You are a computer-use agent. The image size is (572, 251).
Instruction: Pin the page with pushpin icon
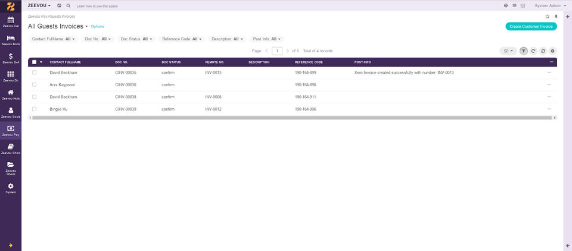point(556,17)
